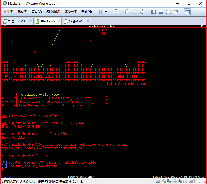Screen dimensions: 207x184
Task: Click 'metasploit v4.13.7-dev' version text
Action: pos(39,95)
